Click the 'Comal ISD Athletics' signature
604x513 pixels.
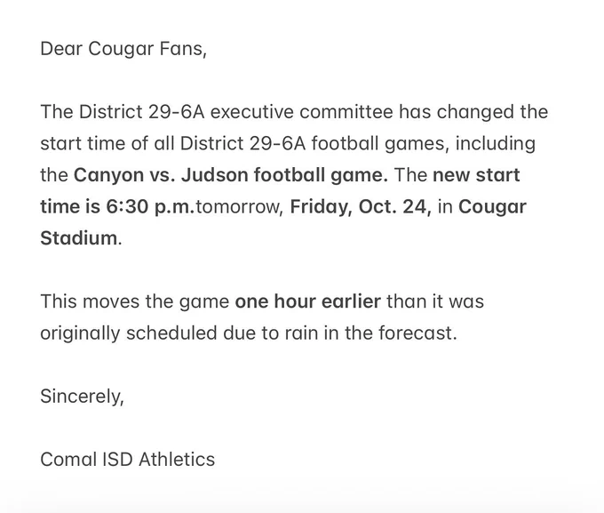point(128,460)
